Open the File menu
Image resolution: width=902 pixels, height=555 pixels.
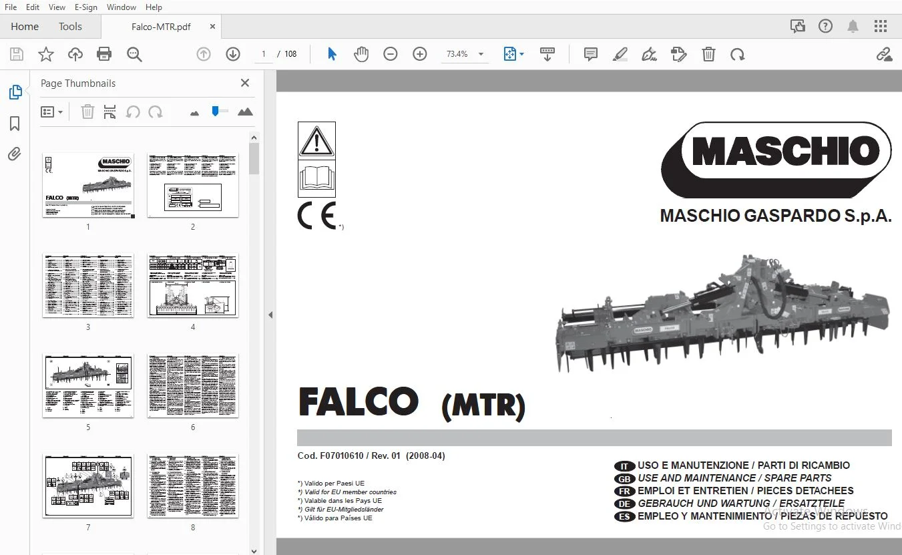(11, 7)
